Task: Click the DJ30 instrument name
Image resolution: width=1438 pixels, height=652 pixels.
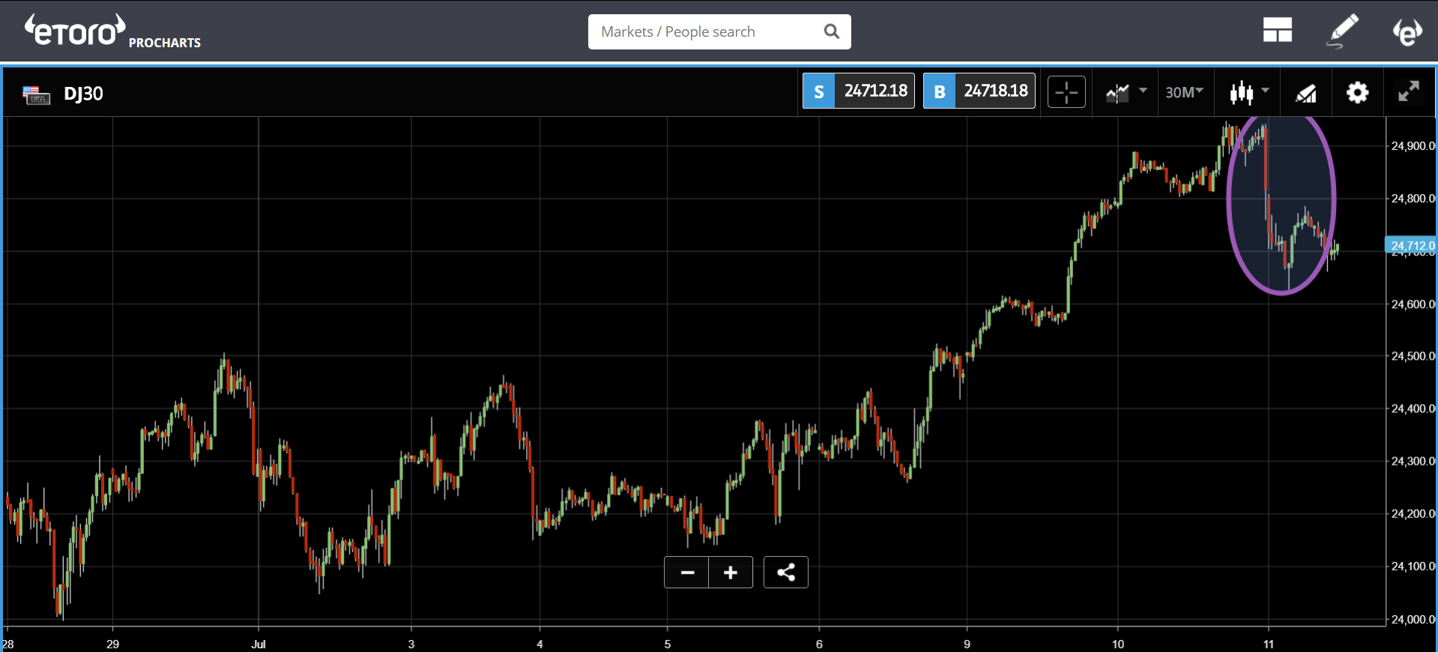Action: pos(83,94)
